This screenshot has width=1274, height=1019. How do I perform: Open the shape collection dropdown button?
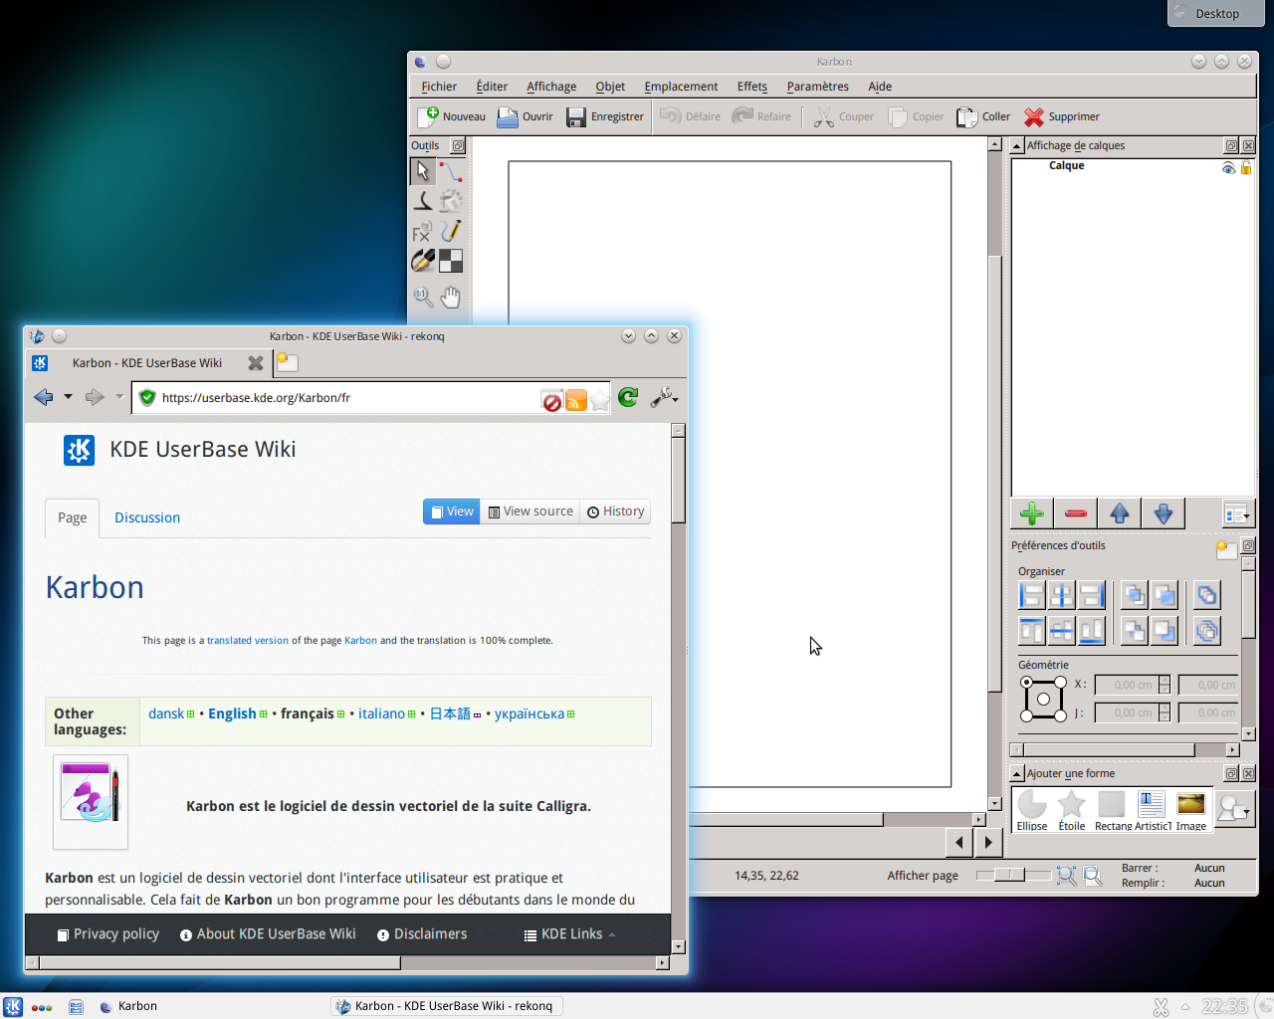click(1234, 809)
